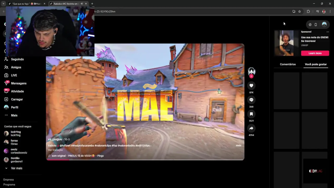Open comments via the speech bubble icon
The image size is (334, 188).
251,100
